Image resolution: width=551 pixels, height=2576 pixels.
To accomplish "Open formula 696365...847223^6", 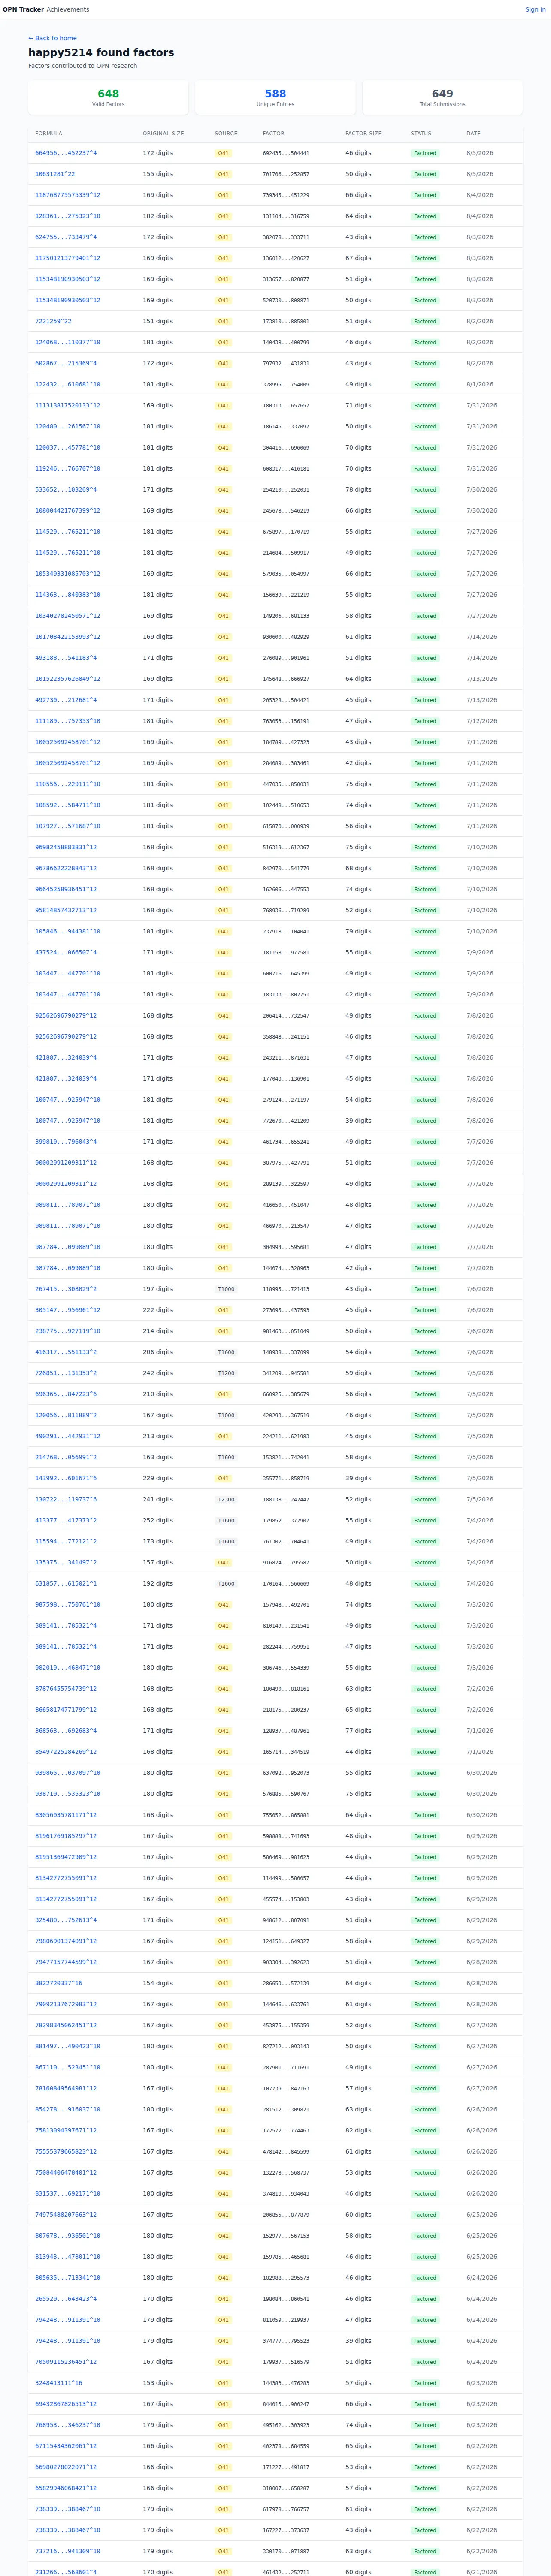I will [66, 1394].
